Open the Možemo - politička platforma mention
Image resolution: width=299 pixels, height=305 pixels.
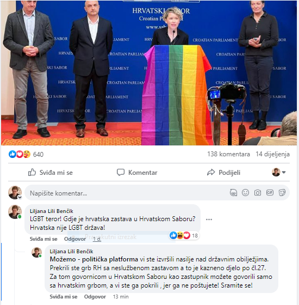[94, 259]
